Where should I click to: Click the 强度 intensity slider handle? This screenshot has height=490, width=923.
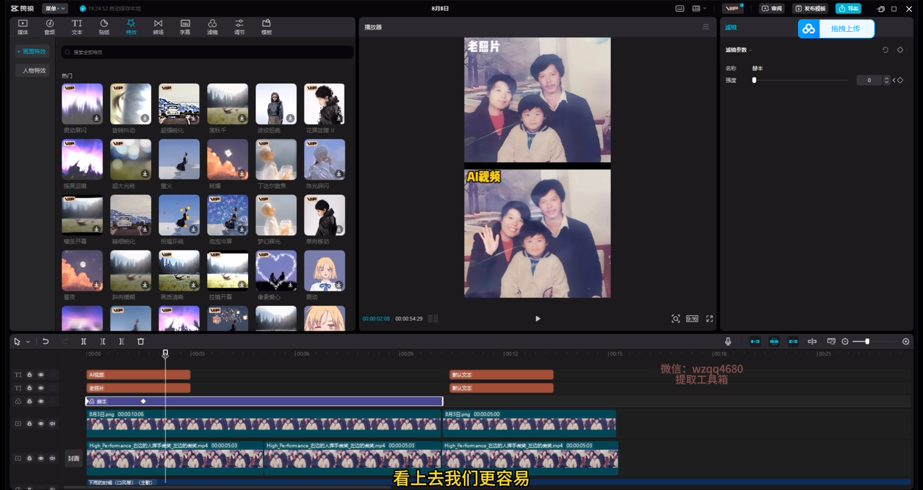[x=754, y=80]
